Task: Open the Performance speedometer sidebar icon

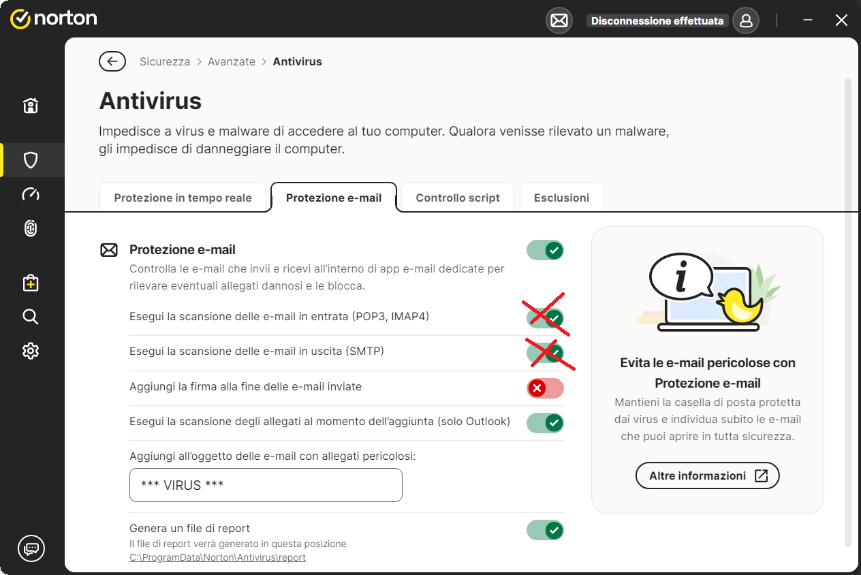Action: pos(31,194)
